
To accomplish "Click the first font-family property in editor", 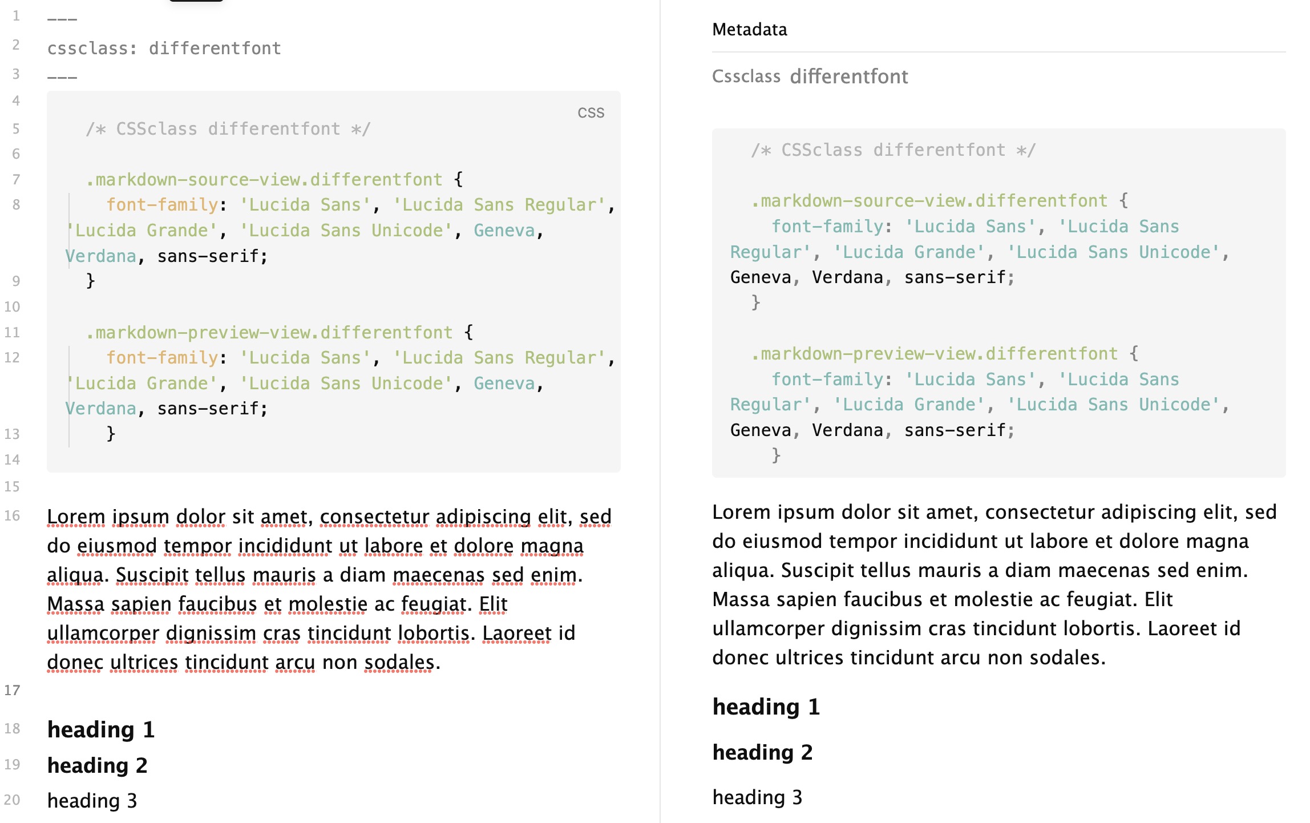I will [x=162, y=205].
